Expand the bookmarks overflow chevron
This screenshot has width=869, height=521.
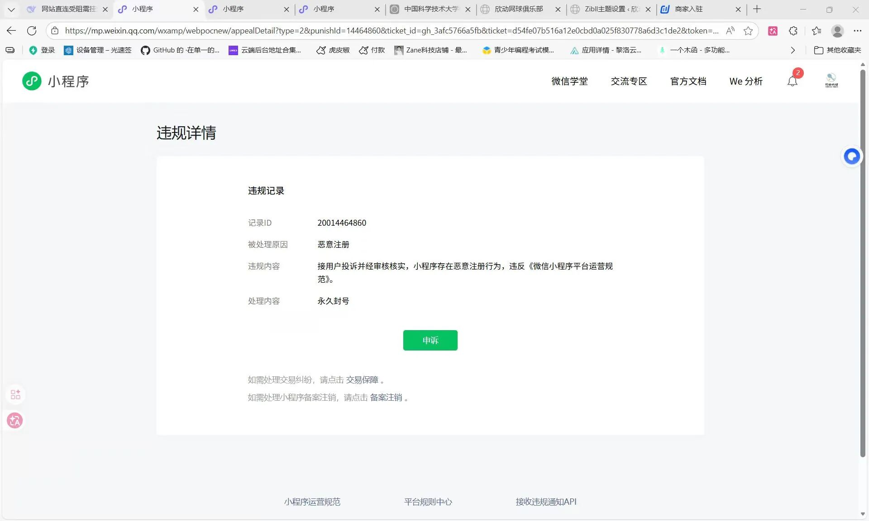pos(793,50)
